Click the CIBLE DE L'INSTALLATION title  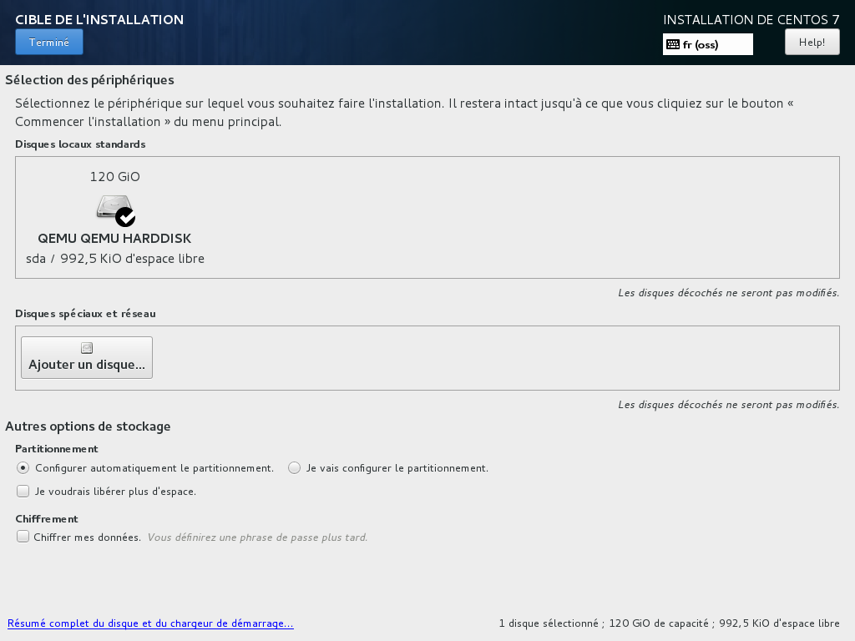click(x=99, y=20)
